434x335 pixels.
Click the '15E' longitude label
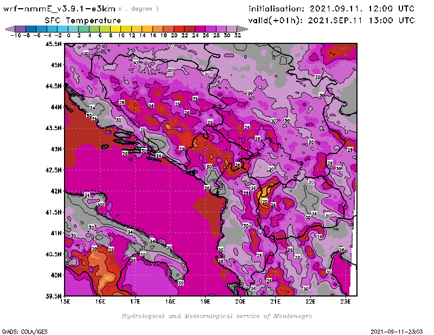(65, 301)
